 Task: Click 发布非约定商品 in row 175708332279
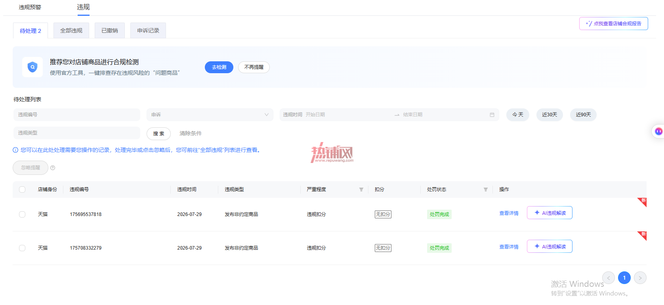click(x=241, y=248)
